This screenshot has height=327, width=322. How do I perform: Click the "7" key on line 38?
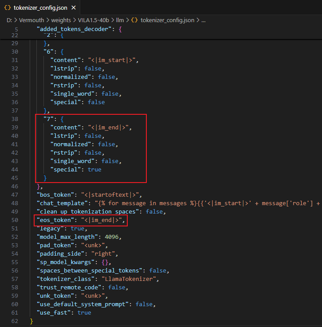(48, 119)
